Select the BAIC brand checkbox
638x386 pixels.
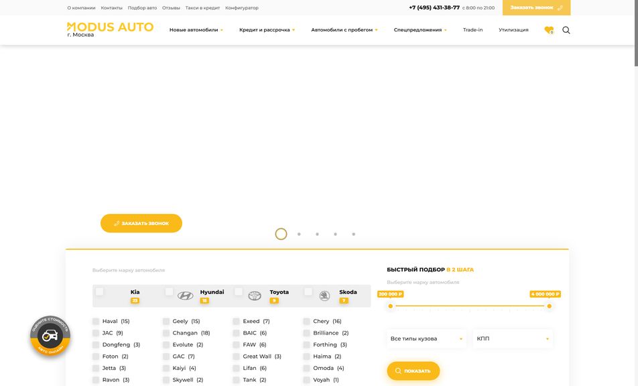236,333
